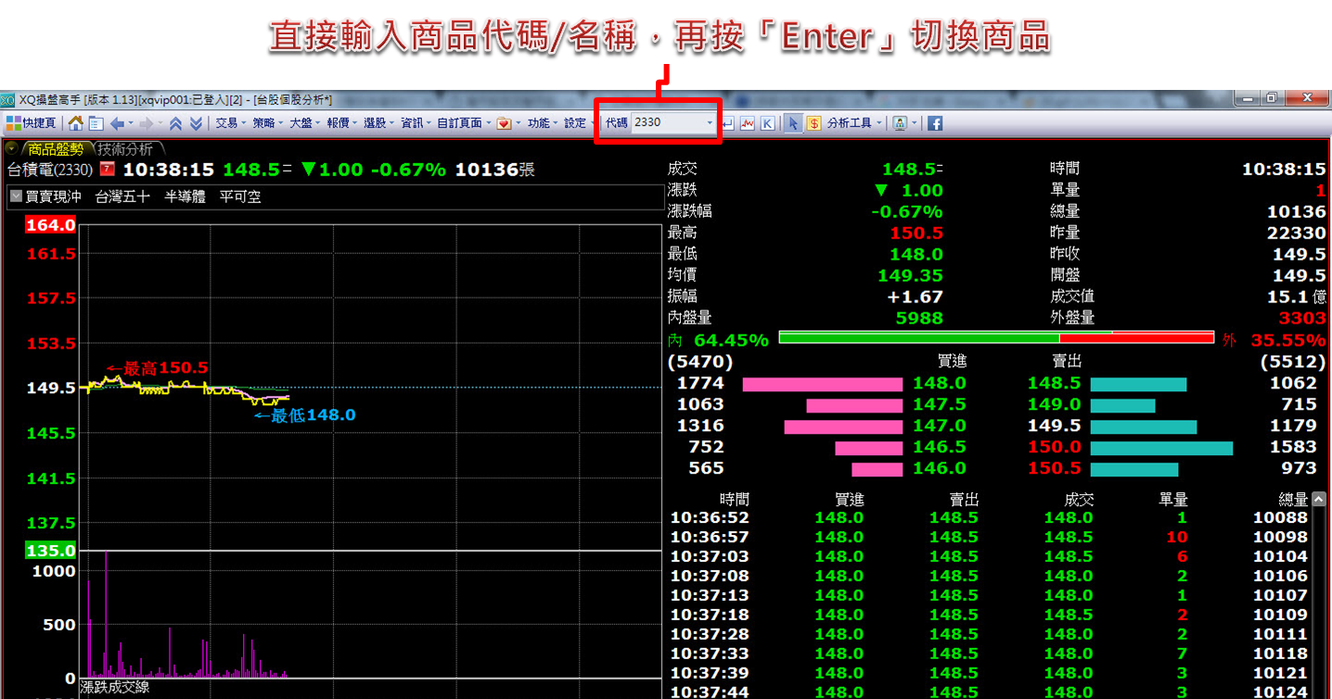Screen dimensions: 1332x699
Task: Open the 快捷頁 quick page button
Action: (32, 122)
